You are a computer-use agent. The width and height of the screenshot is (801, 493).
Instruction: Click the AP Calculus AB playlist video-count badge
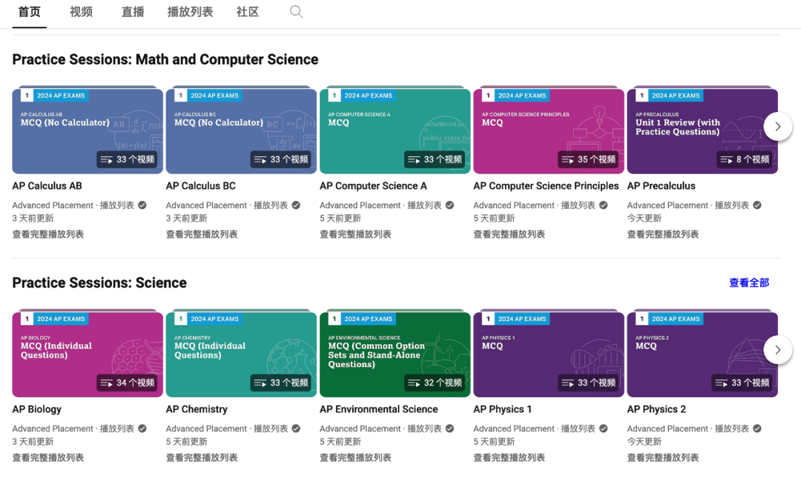coord(128,159)
